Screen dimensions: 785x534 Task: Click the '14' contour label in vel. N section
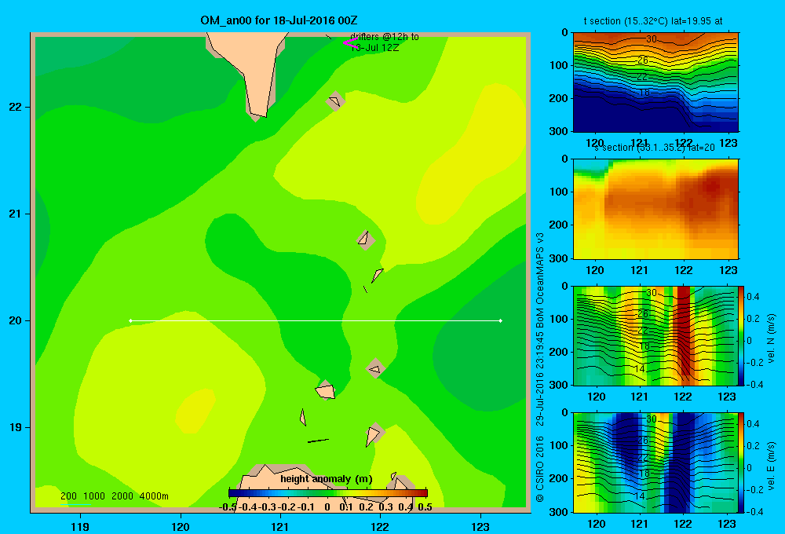click(x=639, y=368)
